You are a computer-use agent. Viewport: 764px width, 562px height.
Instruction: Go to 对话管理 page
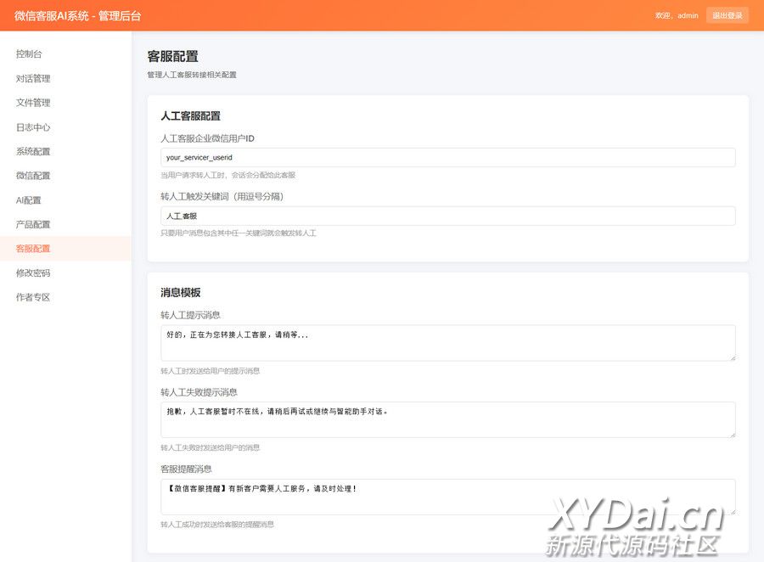tap(33, 79)
